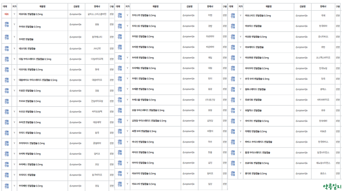This screenshot has height=191, width=343.
Task: Click seller cell 다림바이오텍
Action: click(97, 59)
